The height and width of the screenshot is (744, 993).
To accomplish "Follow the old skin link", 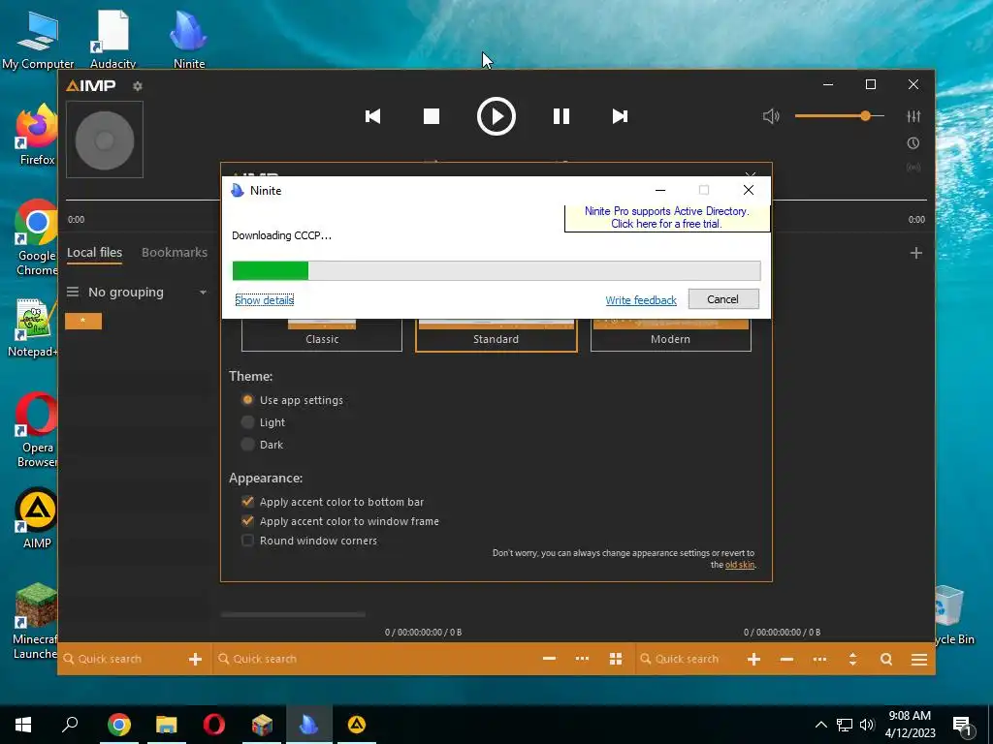I will [740, 565].
